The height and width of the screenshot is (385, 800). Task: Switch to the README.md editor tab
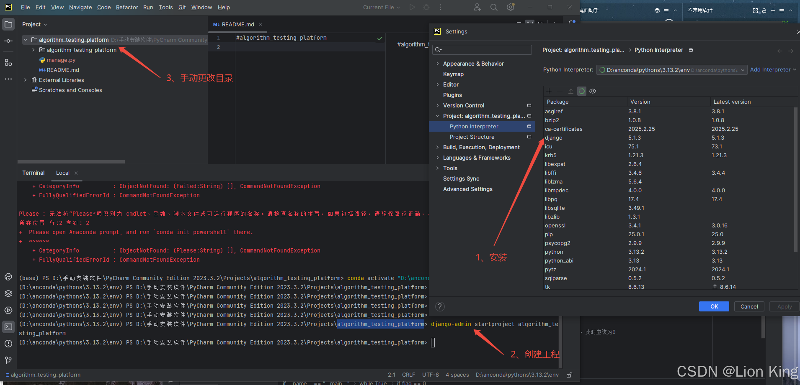coord(237,24)
